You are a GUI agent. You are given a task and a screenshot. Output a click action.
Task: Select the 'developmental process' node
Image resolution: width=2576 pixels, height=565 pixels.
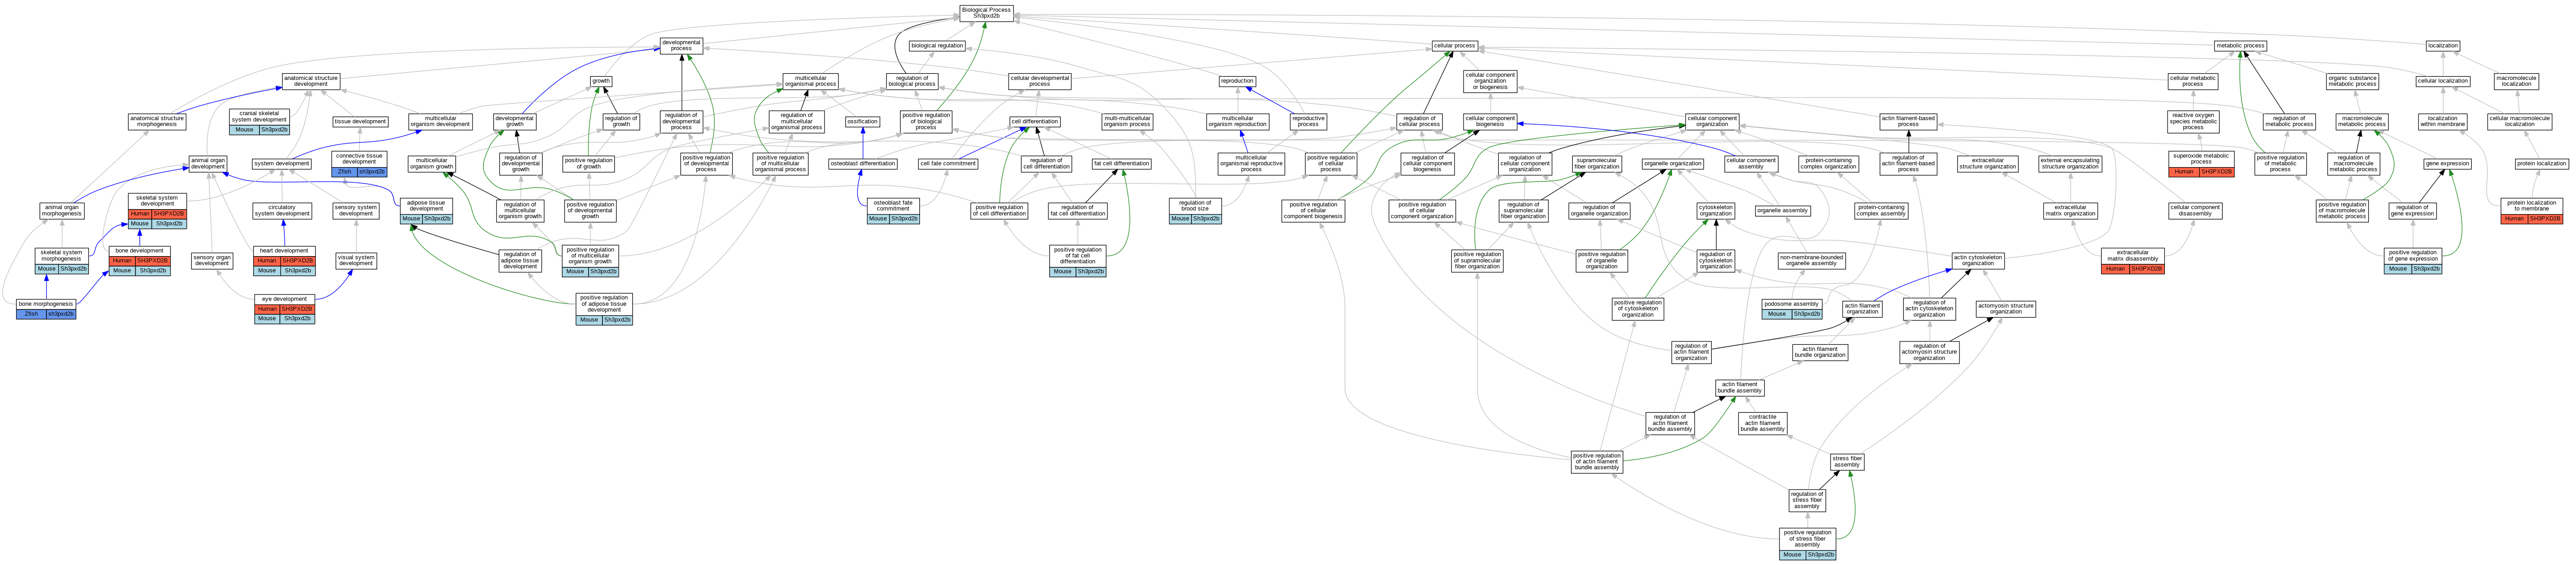[681, 46]
